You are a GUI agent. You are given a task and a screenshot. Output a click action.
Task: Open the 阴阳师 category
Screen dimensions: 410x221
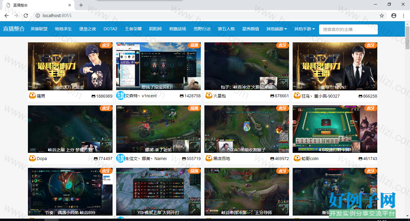click(x=155, y=29)
